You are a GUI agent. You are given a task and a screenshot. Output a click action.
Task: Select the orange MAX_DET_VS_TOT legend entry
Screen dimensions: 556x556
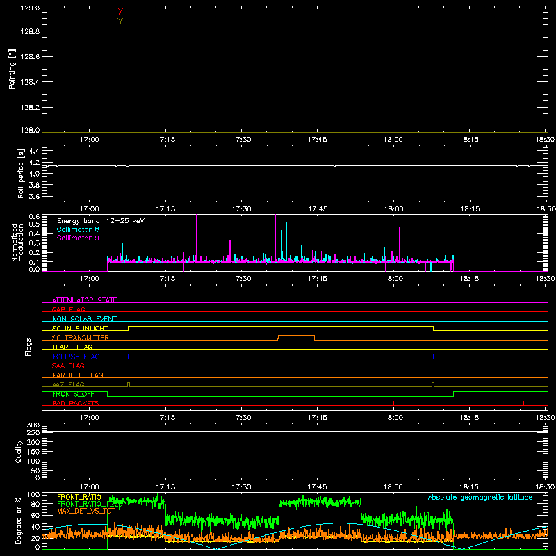(x=86, y=511)
